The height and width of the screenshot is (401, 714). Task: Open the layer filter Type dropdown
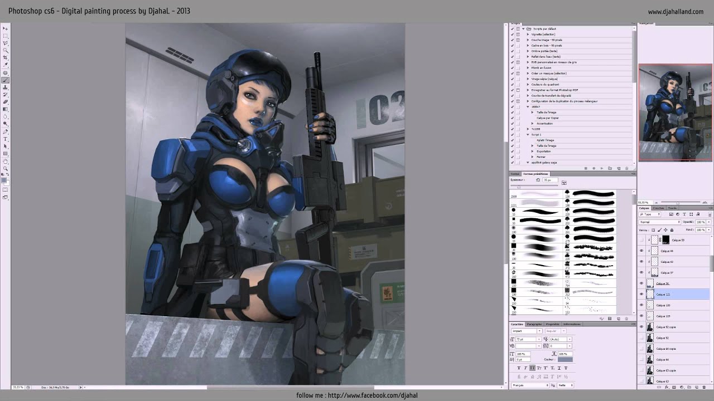[650, 214]
